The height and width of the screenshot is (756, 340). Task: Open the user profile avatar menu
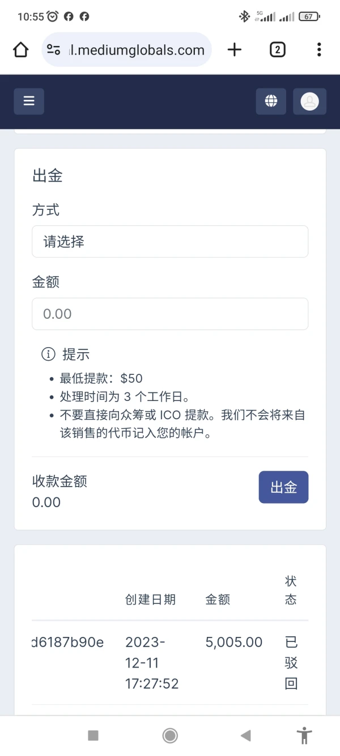(x=309, y=102)
